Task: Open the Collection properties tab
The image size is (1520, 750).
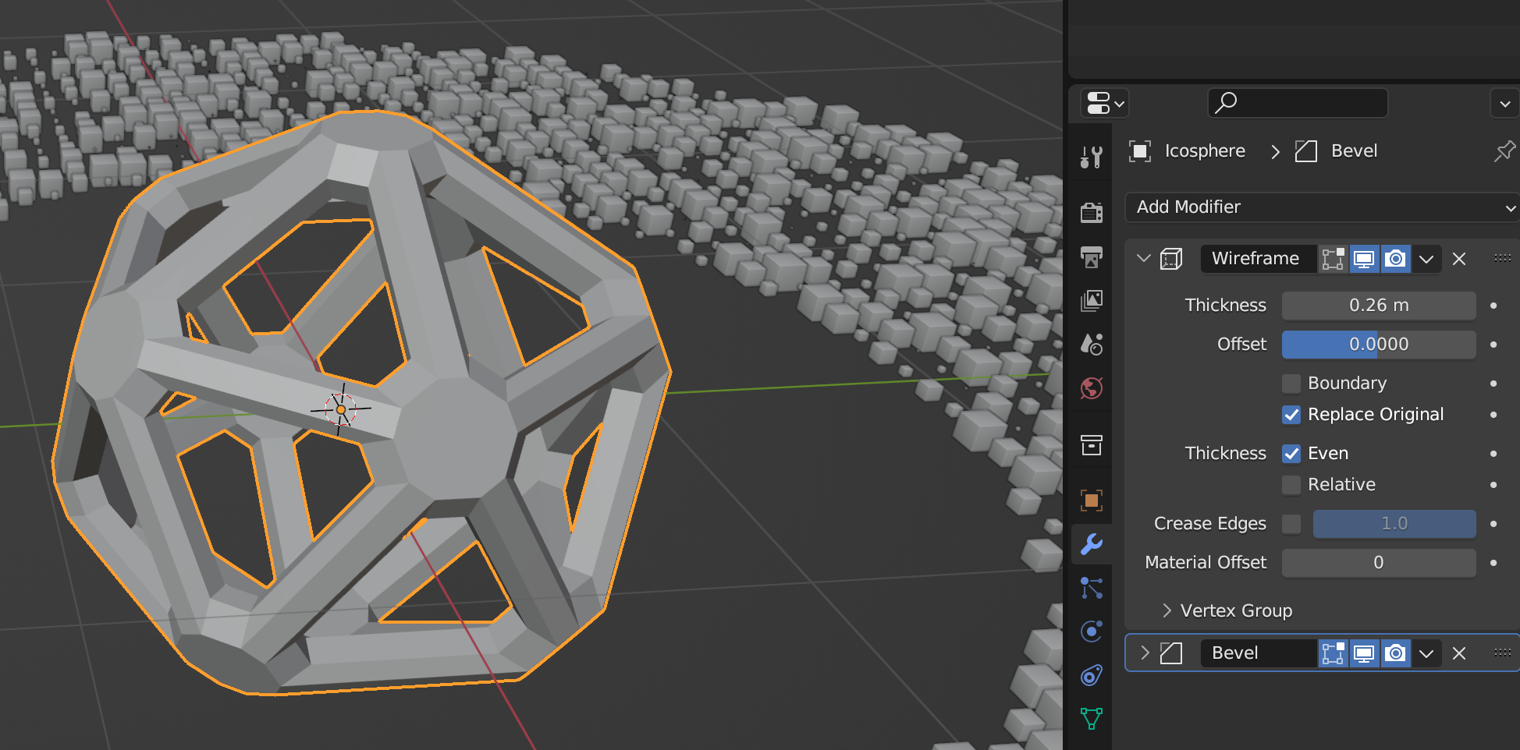Action: [1092, 445]
